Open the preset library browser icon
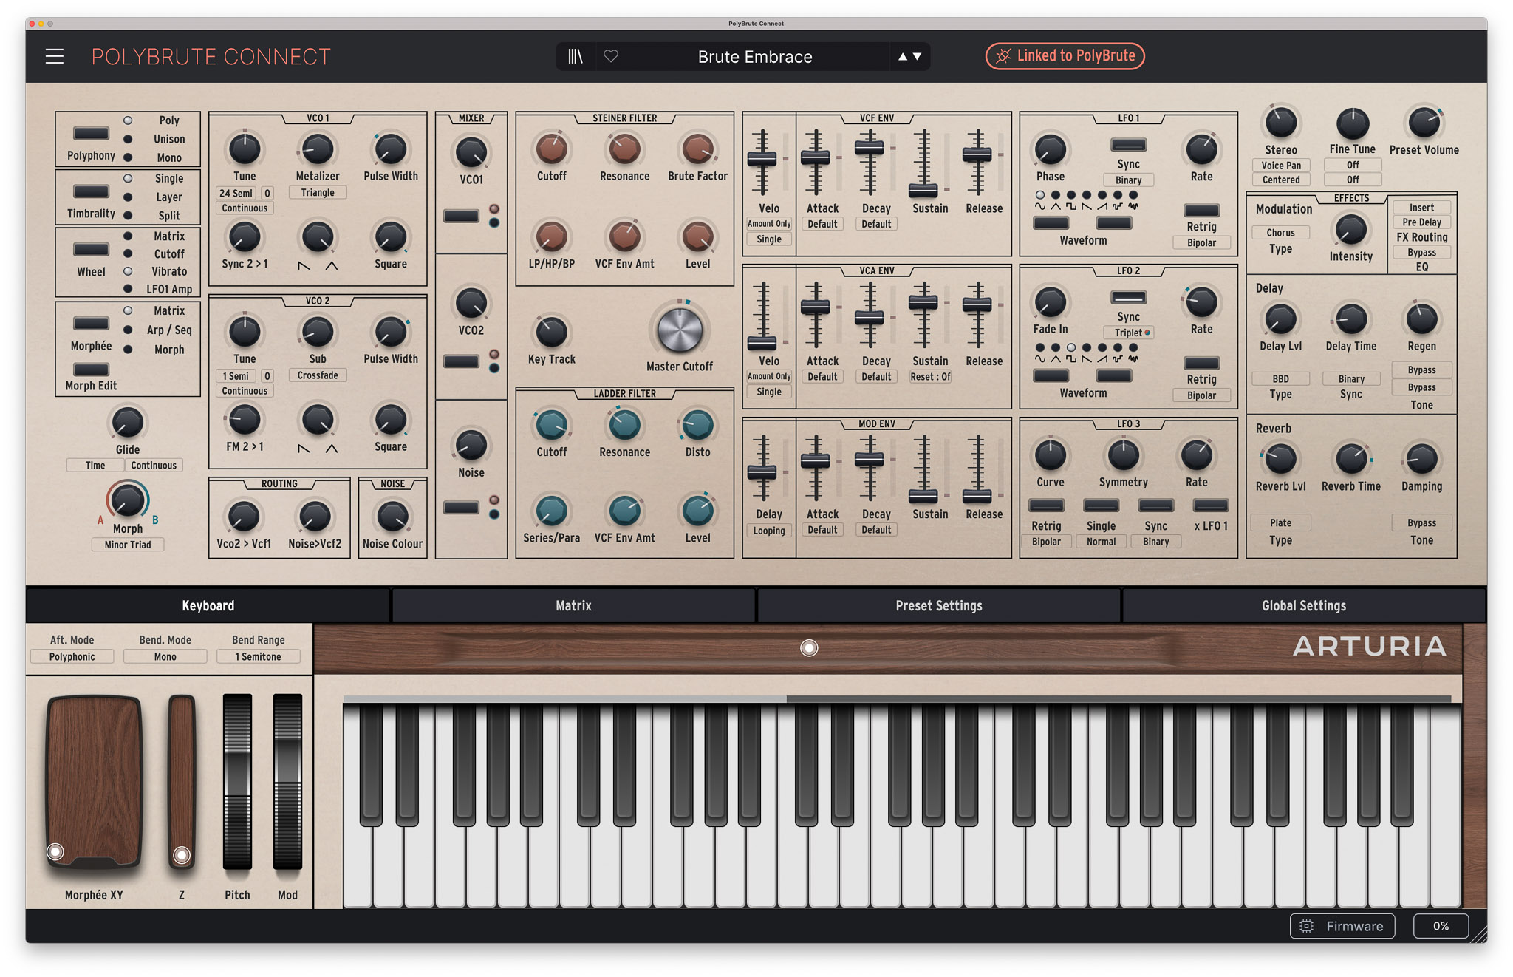This screenshot has width=1513, height=977. [x=576, y=56]
